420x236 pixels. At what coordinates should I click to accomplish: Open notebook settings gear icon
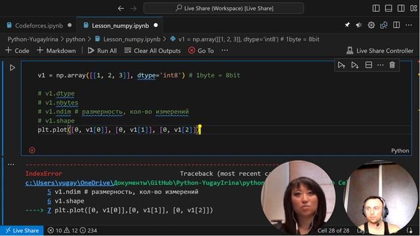click(x=371, y=25)
